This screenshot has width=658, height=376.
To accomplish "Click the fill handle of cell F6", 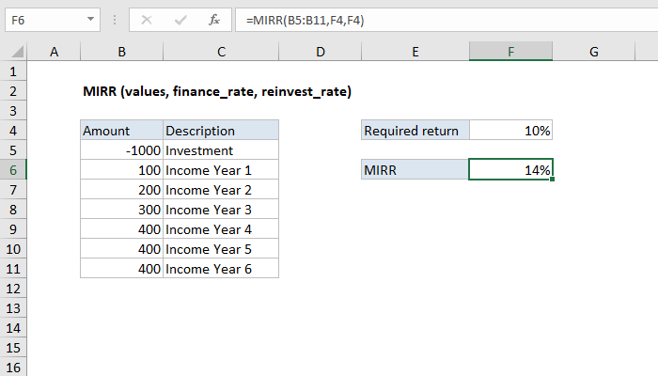I will click(x=553, y=180).
